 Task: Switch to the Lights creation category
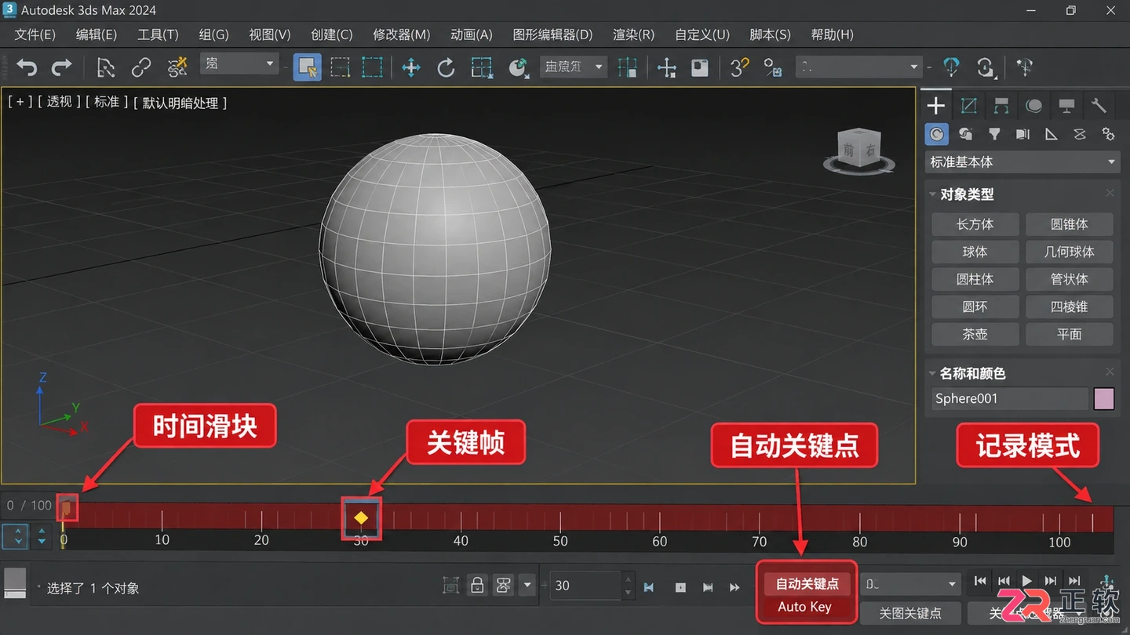click(x=994, y=134)
